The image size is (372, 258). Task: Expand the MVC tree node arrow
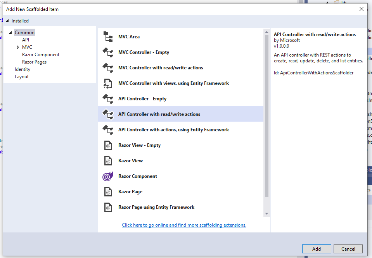pos(18,47)
